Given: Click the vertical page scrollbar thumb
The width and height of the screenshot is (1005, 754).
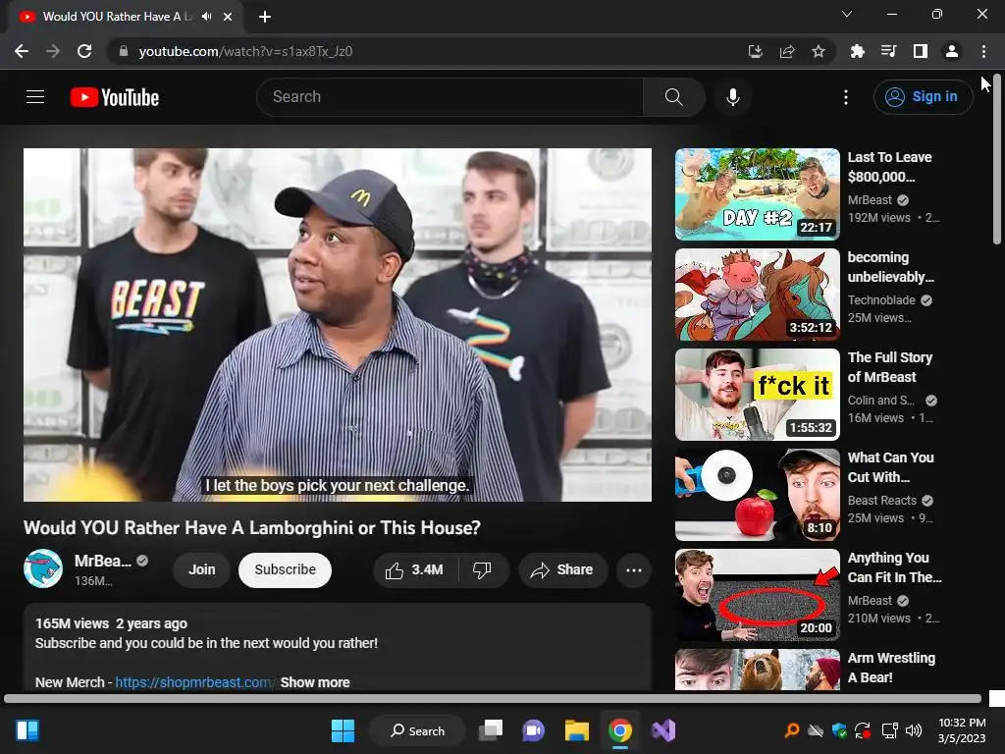Looking at the screenshot, I should [x=997, y=160].
